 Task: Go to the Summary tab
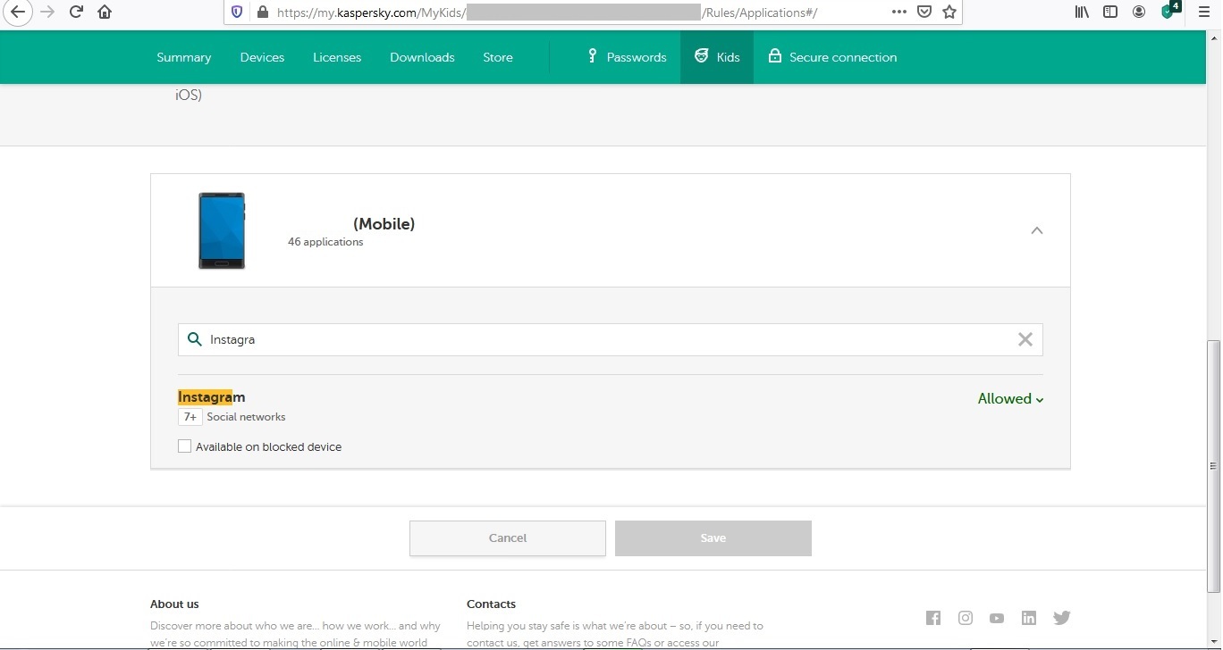pos(184,57)
